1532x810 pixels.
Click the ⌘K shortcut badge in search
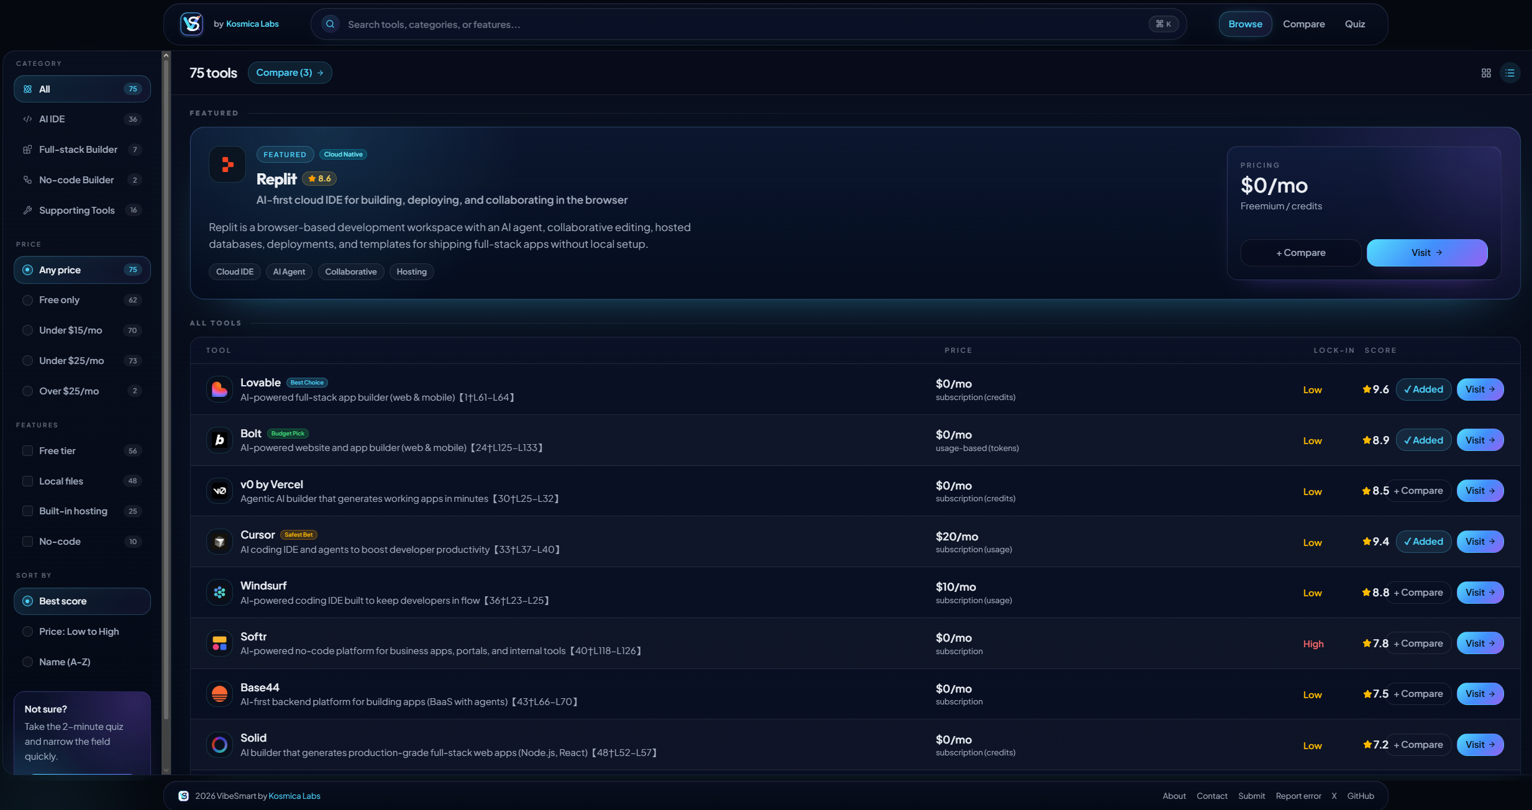(1164, 24)
